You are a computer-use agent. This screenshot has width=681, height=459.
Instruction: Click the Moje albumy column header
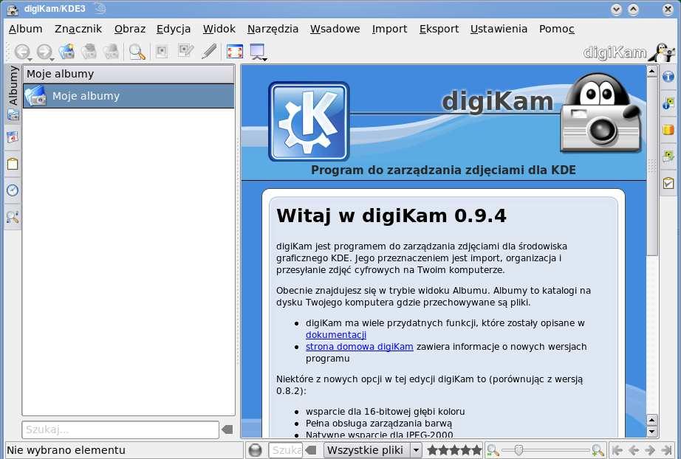point(129,75)
